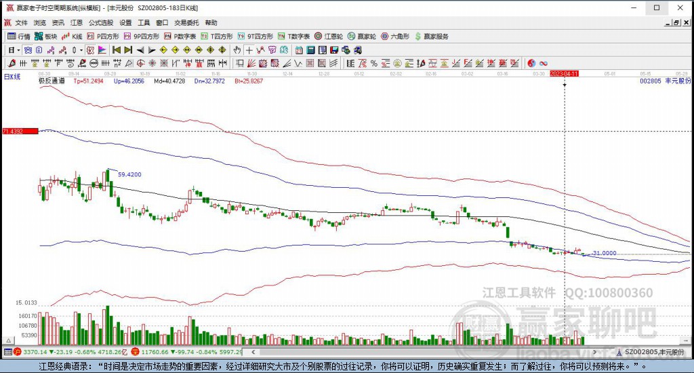Click the blue infinity loop icon
The width and height of the screenshot is (694, 373).
544,63
